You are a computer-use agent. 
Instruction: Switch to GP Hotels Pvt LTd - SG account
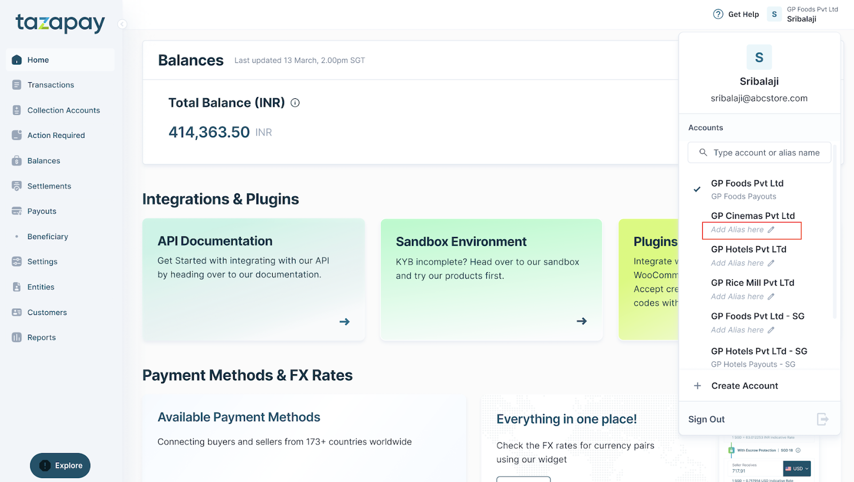[x=759, y=351]
